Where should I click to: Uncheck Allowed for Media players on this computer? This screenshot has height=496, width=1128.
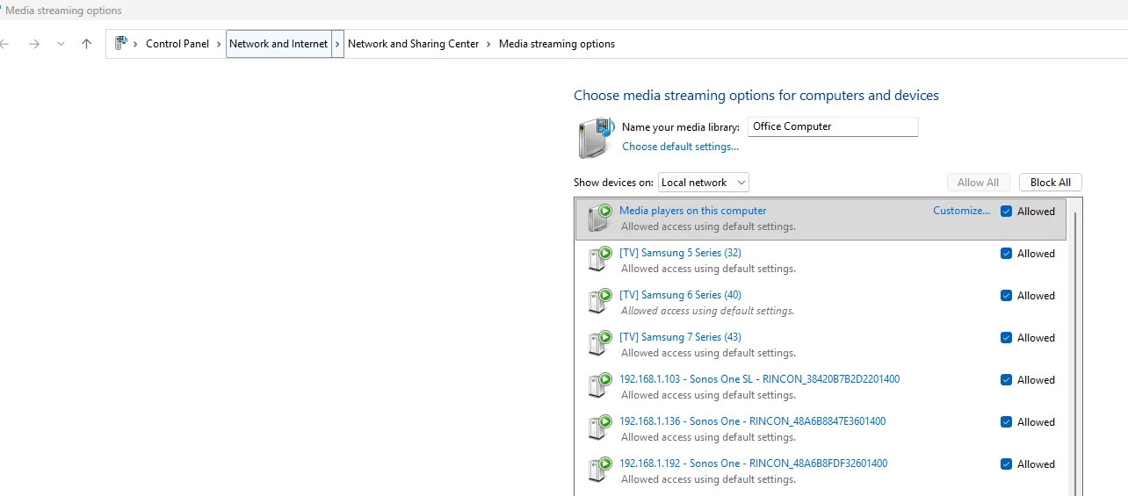pos(1006,212)
